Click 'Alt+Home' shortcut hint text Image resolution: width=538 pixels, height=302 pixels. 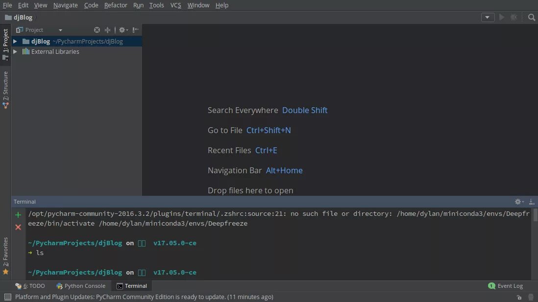coord(284,170)
